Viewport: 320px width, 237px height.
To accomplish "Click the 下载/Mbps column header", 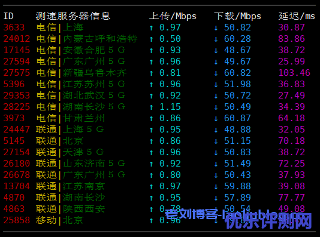I will click(x=237, y=16).
